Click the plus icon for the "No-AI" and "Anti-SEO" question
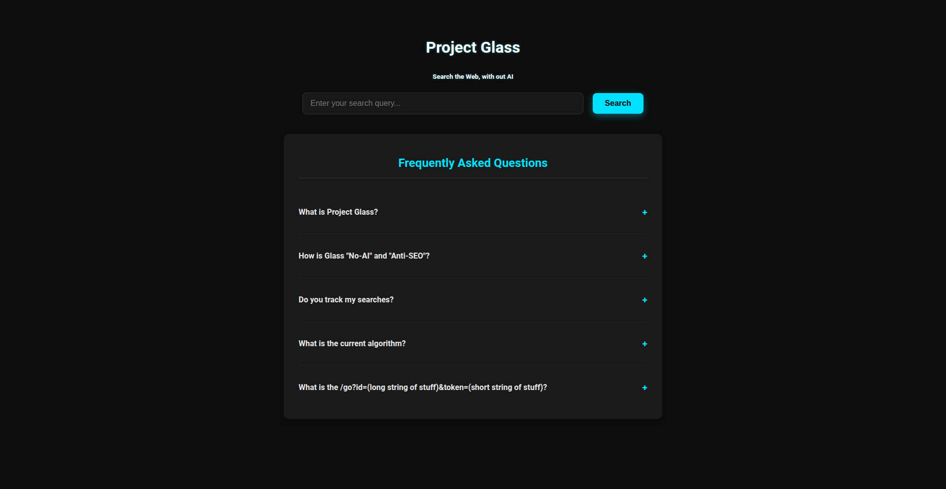Screen dimensions: 946x489 pos(644,256)
